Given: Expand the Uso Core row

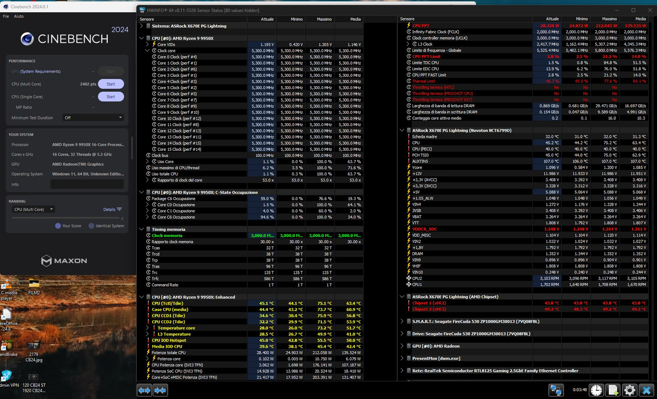Looking at the screenshot, I should (147, 162).
